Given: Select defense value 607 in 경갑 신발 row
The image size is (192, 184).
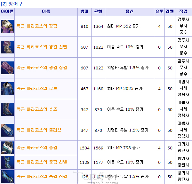Looking at the screenshot, I should point(84,47).
